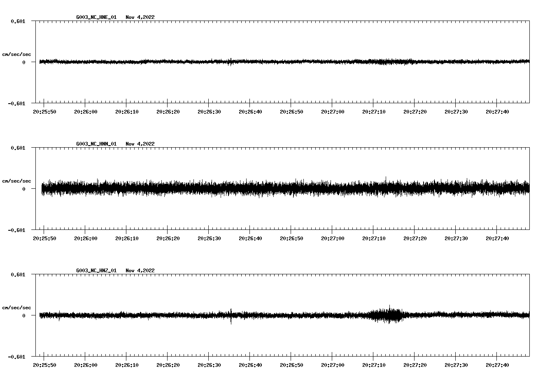Click the 0.601 upper limit on HNE plot

pos(18,21)
